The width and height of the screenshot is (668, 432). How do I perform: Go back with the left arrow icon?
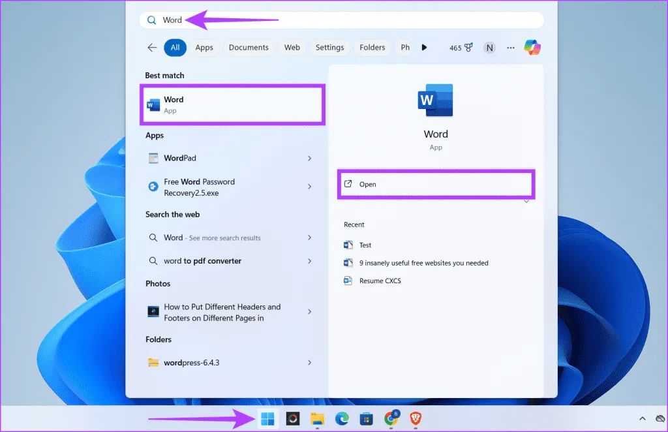tap(152, 48)
